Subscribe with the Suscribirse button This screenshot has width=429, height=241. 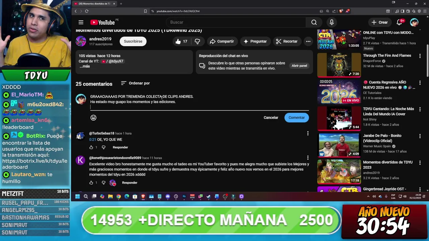(x=133, y=42)
